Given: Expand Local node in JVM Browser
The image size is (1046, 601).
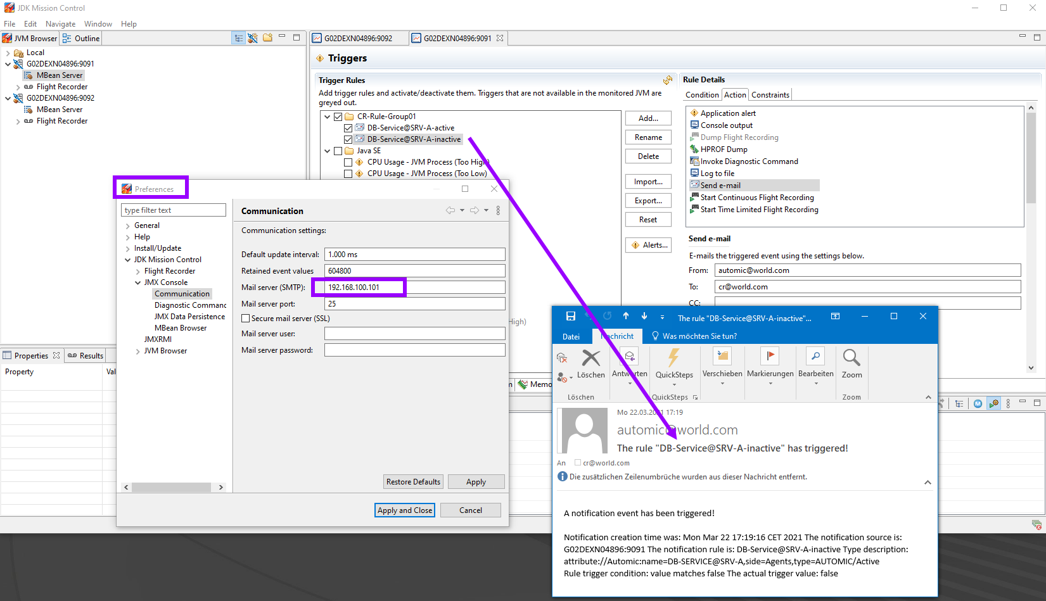Looking at the screenshot, I should coord(8,53).
